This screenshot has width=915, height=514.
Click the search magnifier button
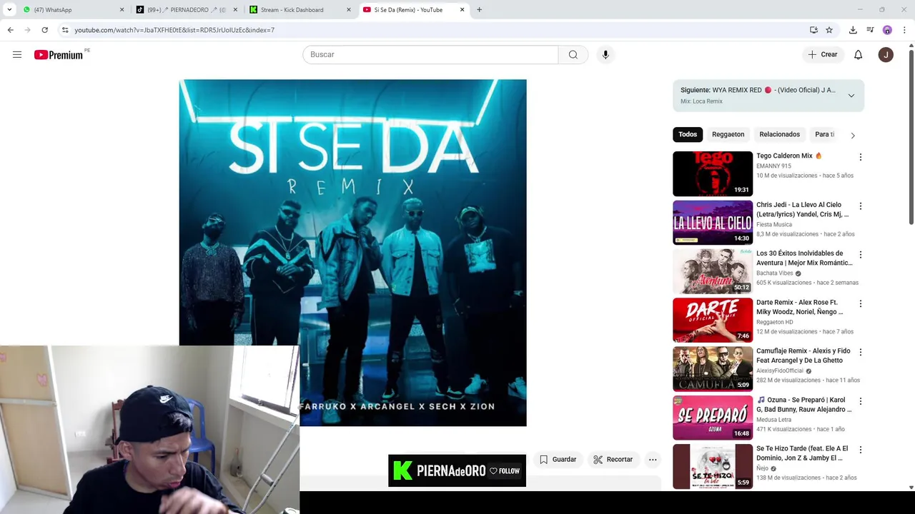[573, 54]
